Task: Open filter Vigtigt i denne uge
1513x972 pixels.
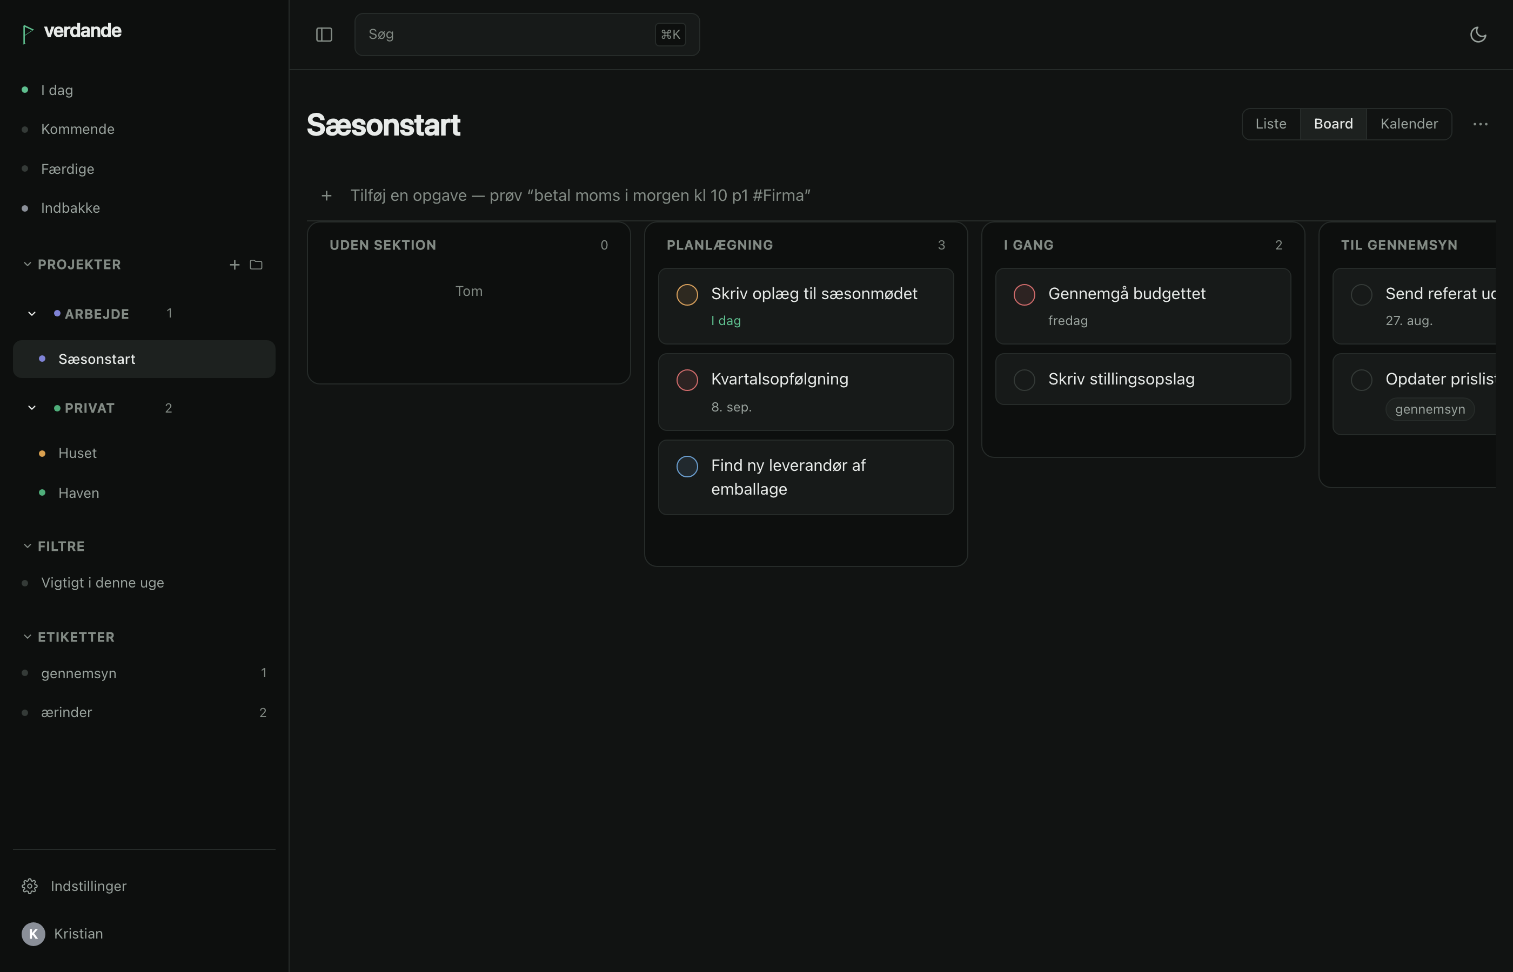Action: tap(144, 583)
